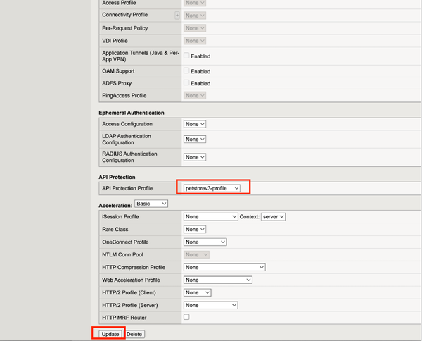Viewport: 422px width, 341px height.
Task: Open the iSession Profile dropdown
Action: tap(211, 217)
